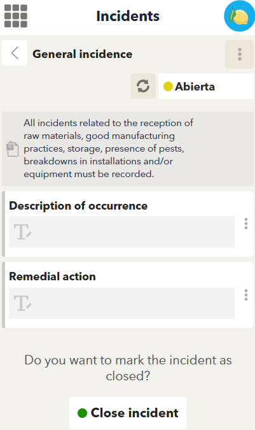
Task: Expand the Abierta status selector
Action: tap(206, 86)
